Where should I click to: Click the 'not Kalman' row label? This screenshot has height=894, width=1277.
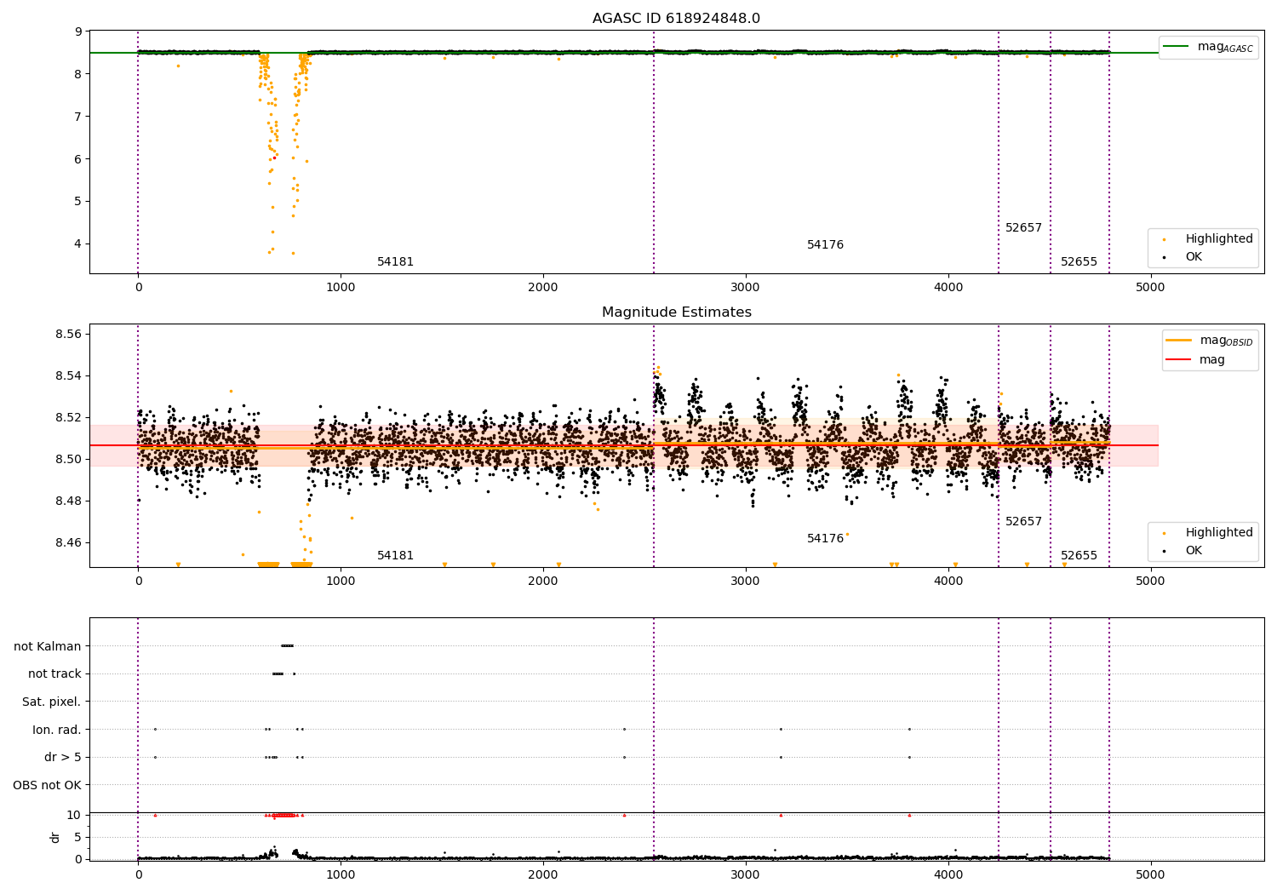[x=48, y=646]
